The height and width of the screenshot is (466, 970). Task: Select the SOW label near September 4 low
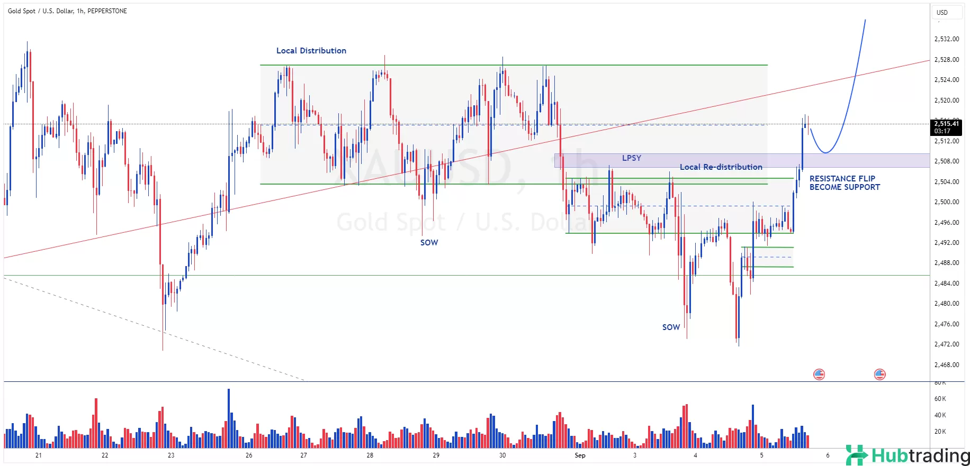(671, 327)
